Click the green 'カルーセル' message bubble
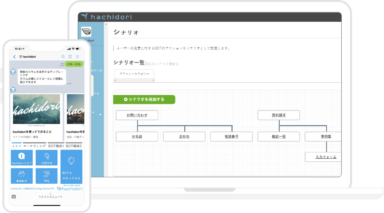Screen dimensions: 384x213 click(74, 64)
